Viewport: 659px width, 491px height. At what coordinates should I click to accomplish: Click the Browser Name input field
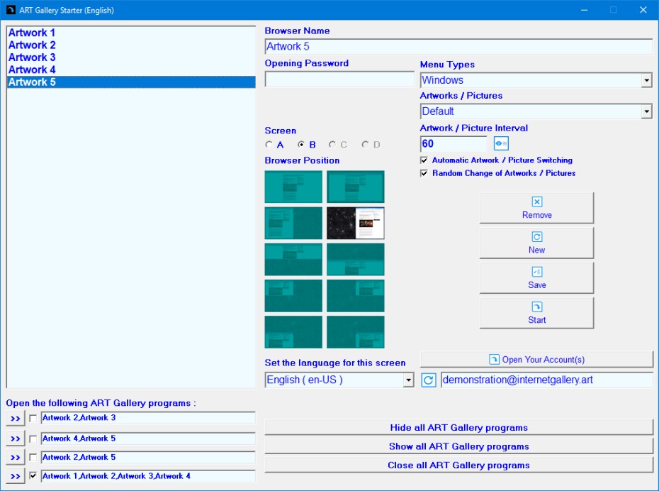458,46
